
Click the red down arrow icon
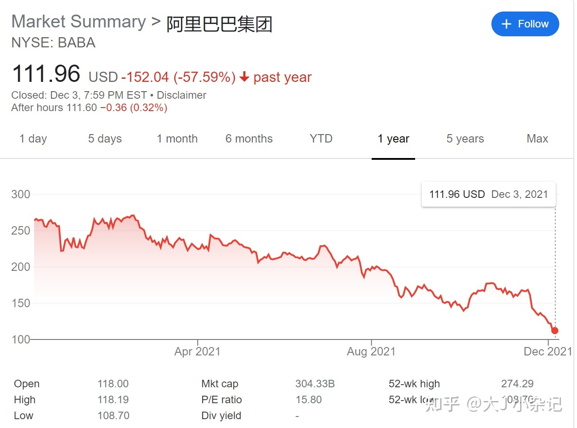click(x=244, y=77)
